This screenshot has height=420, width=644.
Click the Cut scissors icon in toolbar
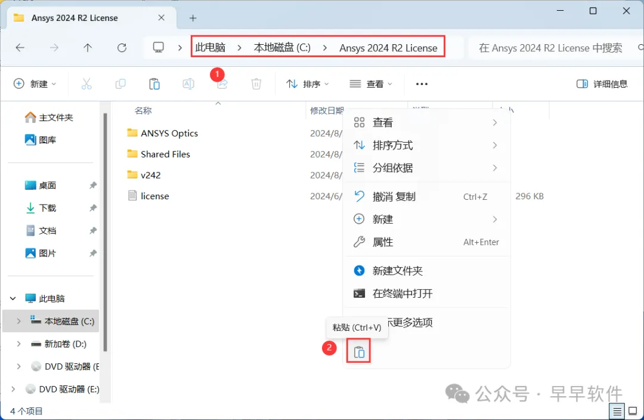(x=86, y=84)
